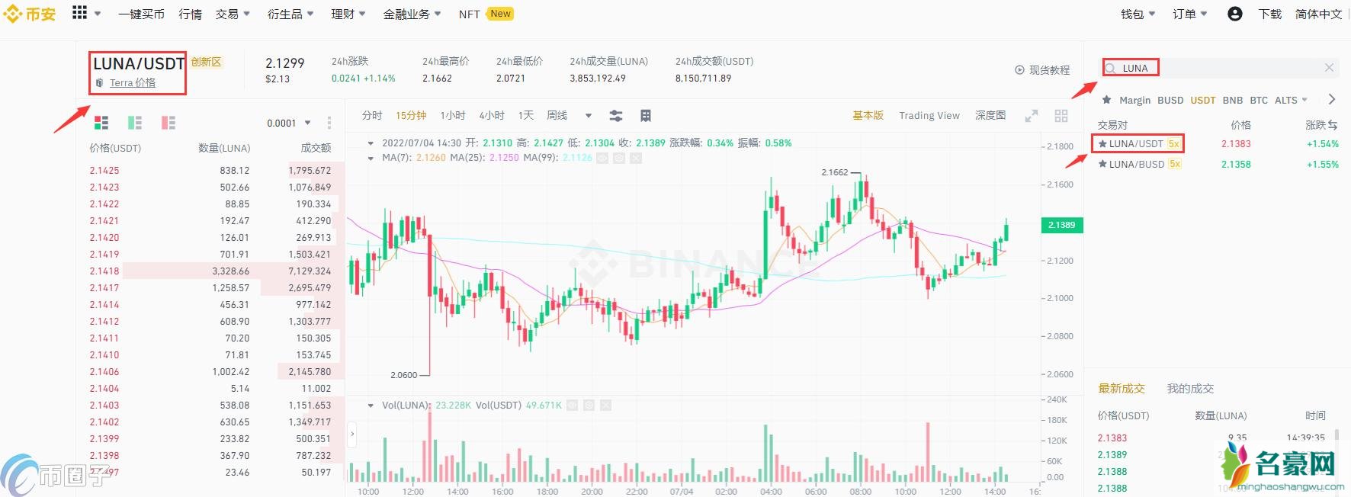Click the spot tutorial play icon
The image size is (1351, 497).
pyautogui.click(x=1019, y=70)
